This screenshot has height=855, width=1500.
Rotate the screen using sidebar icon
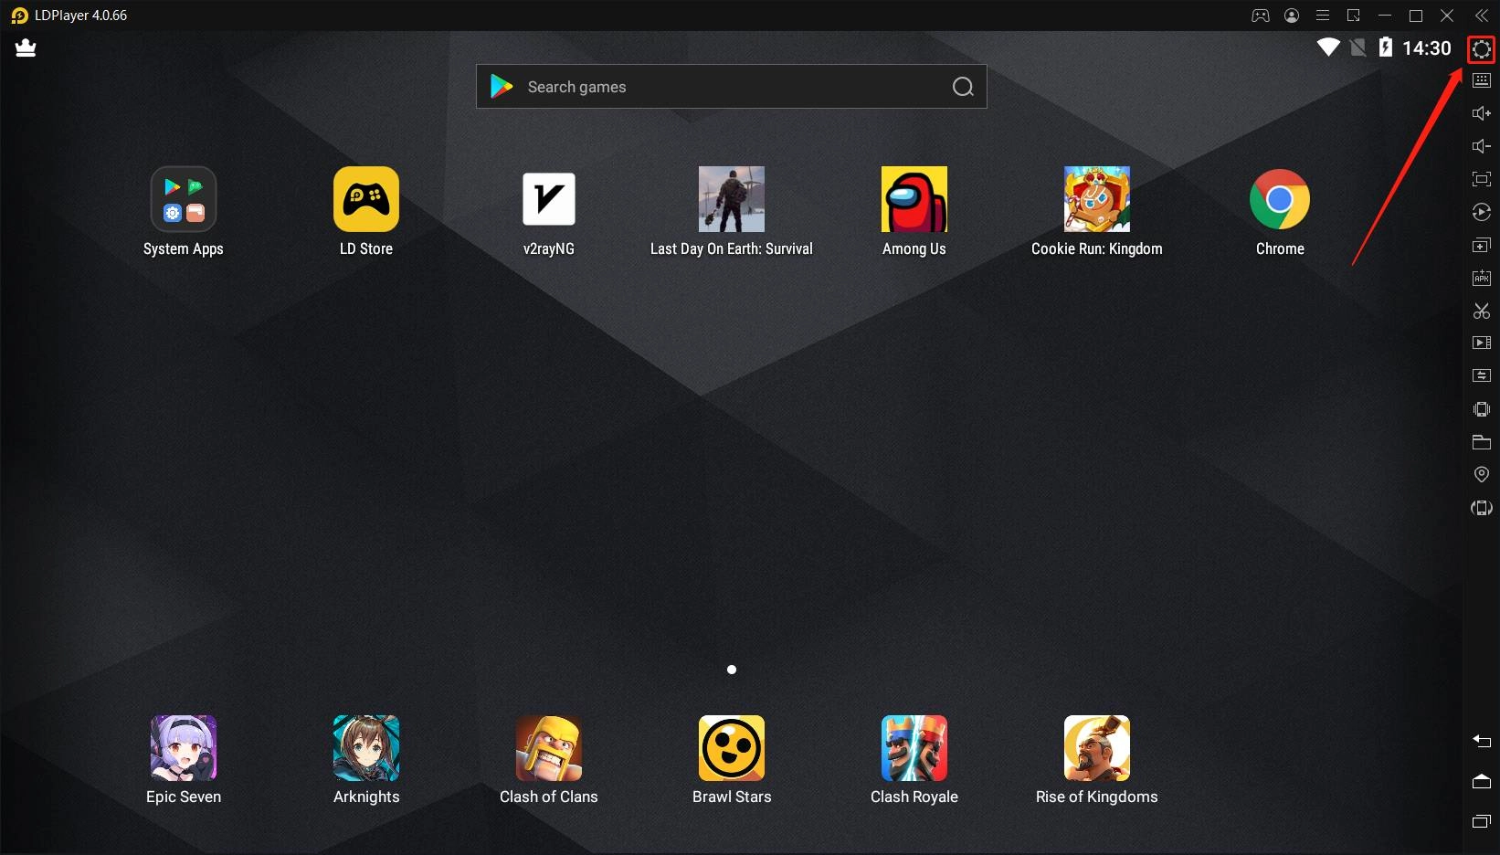pos(1482,508)
